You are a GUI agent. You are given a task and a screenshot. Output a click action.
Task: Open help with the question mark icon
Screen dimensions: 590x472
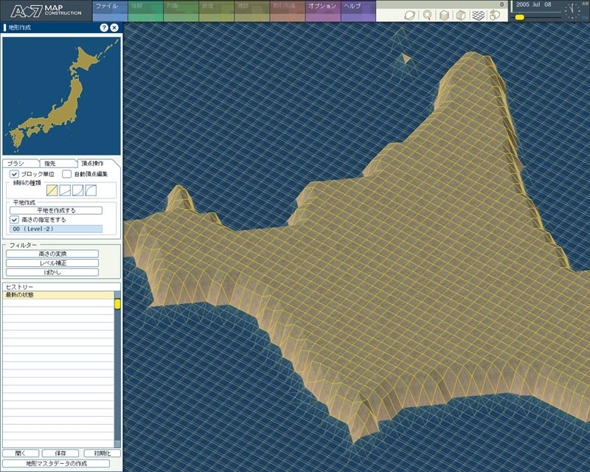(104, 27)
